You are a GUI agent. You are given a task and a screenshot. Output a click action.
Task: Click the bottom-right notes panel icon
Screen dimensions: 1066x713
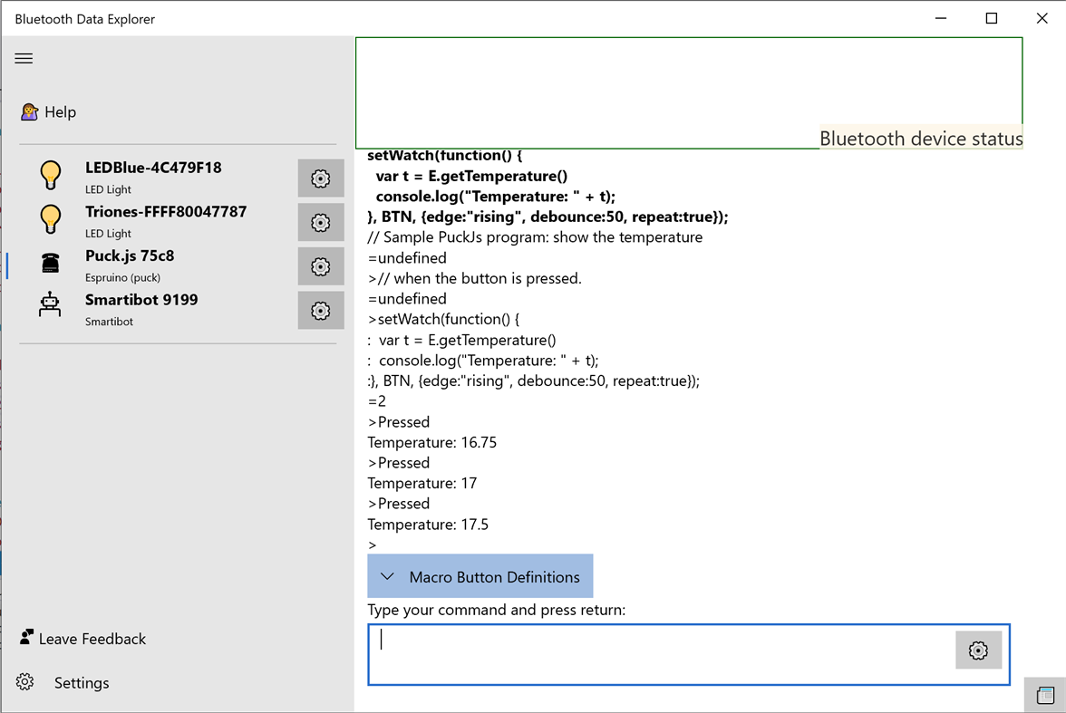tap(1045, 695)
